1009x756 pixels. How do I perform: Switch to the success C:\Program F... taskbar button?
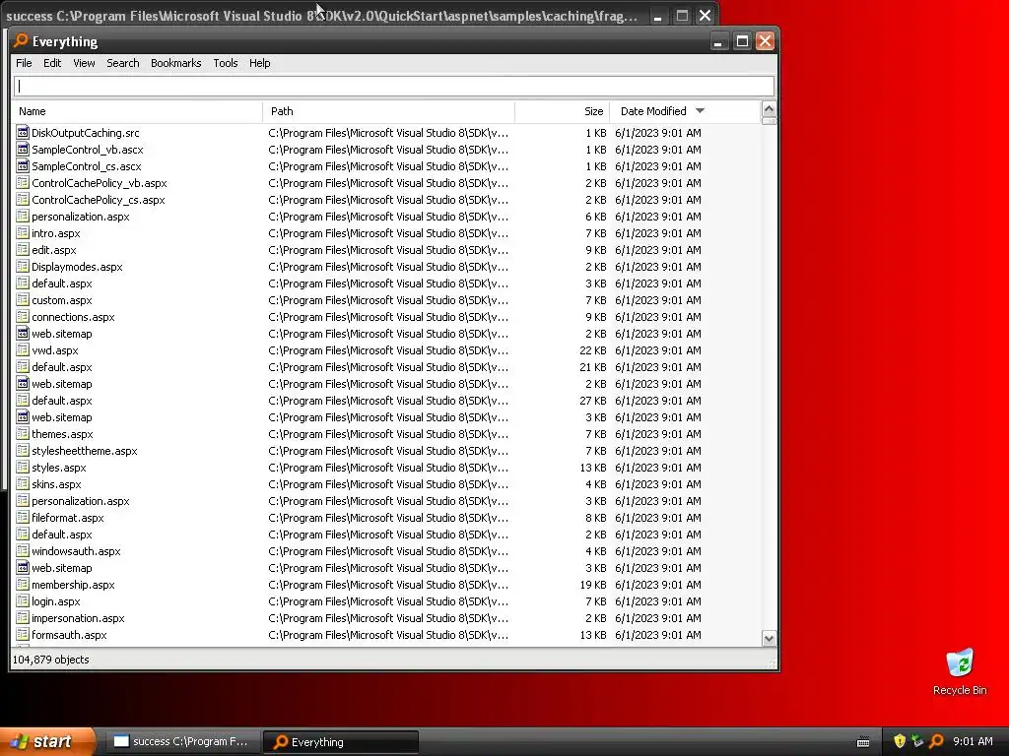tap(181, 741)
